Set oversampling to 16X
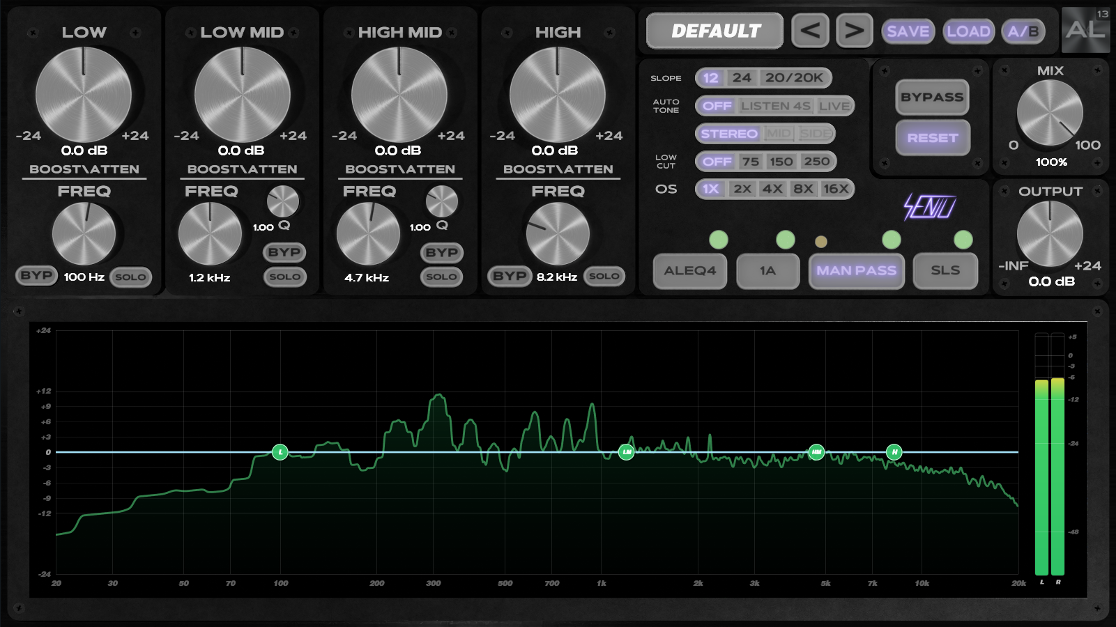Screen dimensions: 1116x627 (836, 189)
